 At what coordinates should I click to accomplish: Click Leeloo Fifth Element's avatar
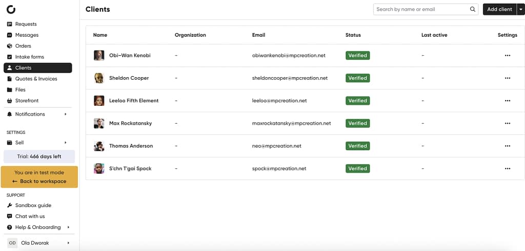(99, 101)
